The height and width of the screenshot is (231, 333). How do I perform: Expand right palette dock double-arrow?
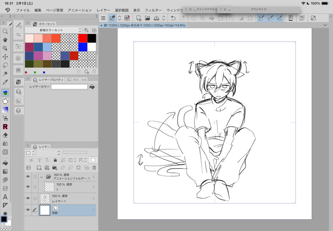(330, 16)
